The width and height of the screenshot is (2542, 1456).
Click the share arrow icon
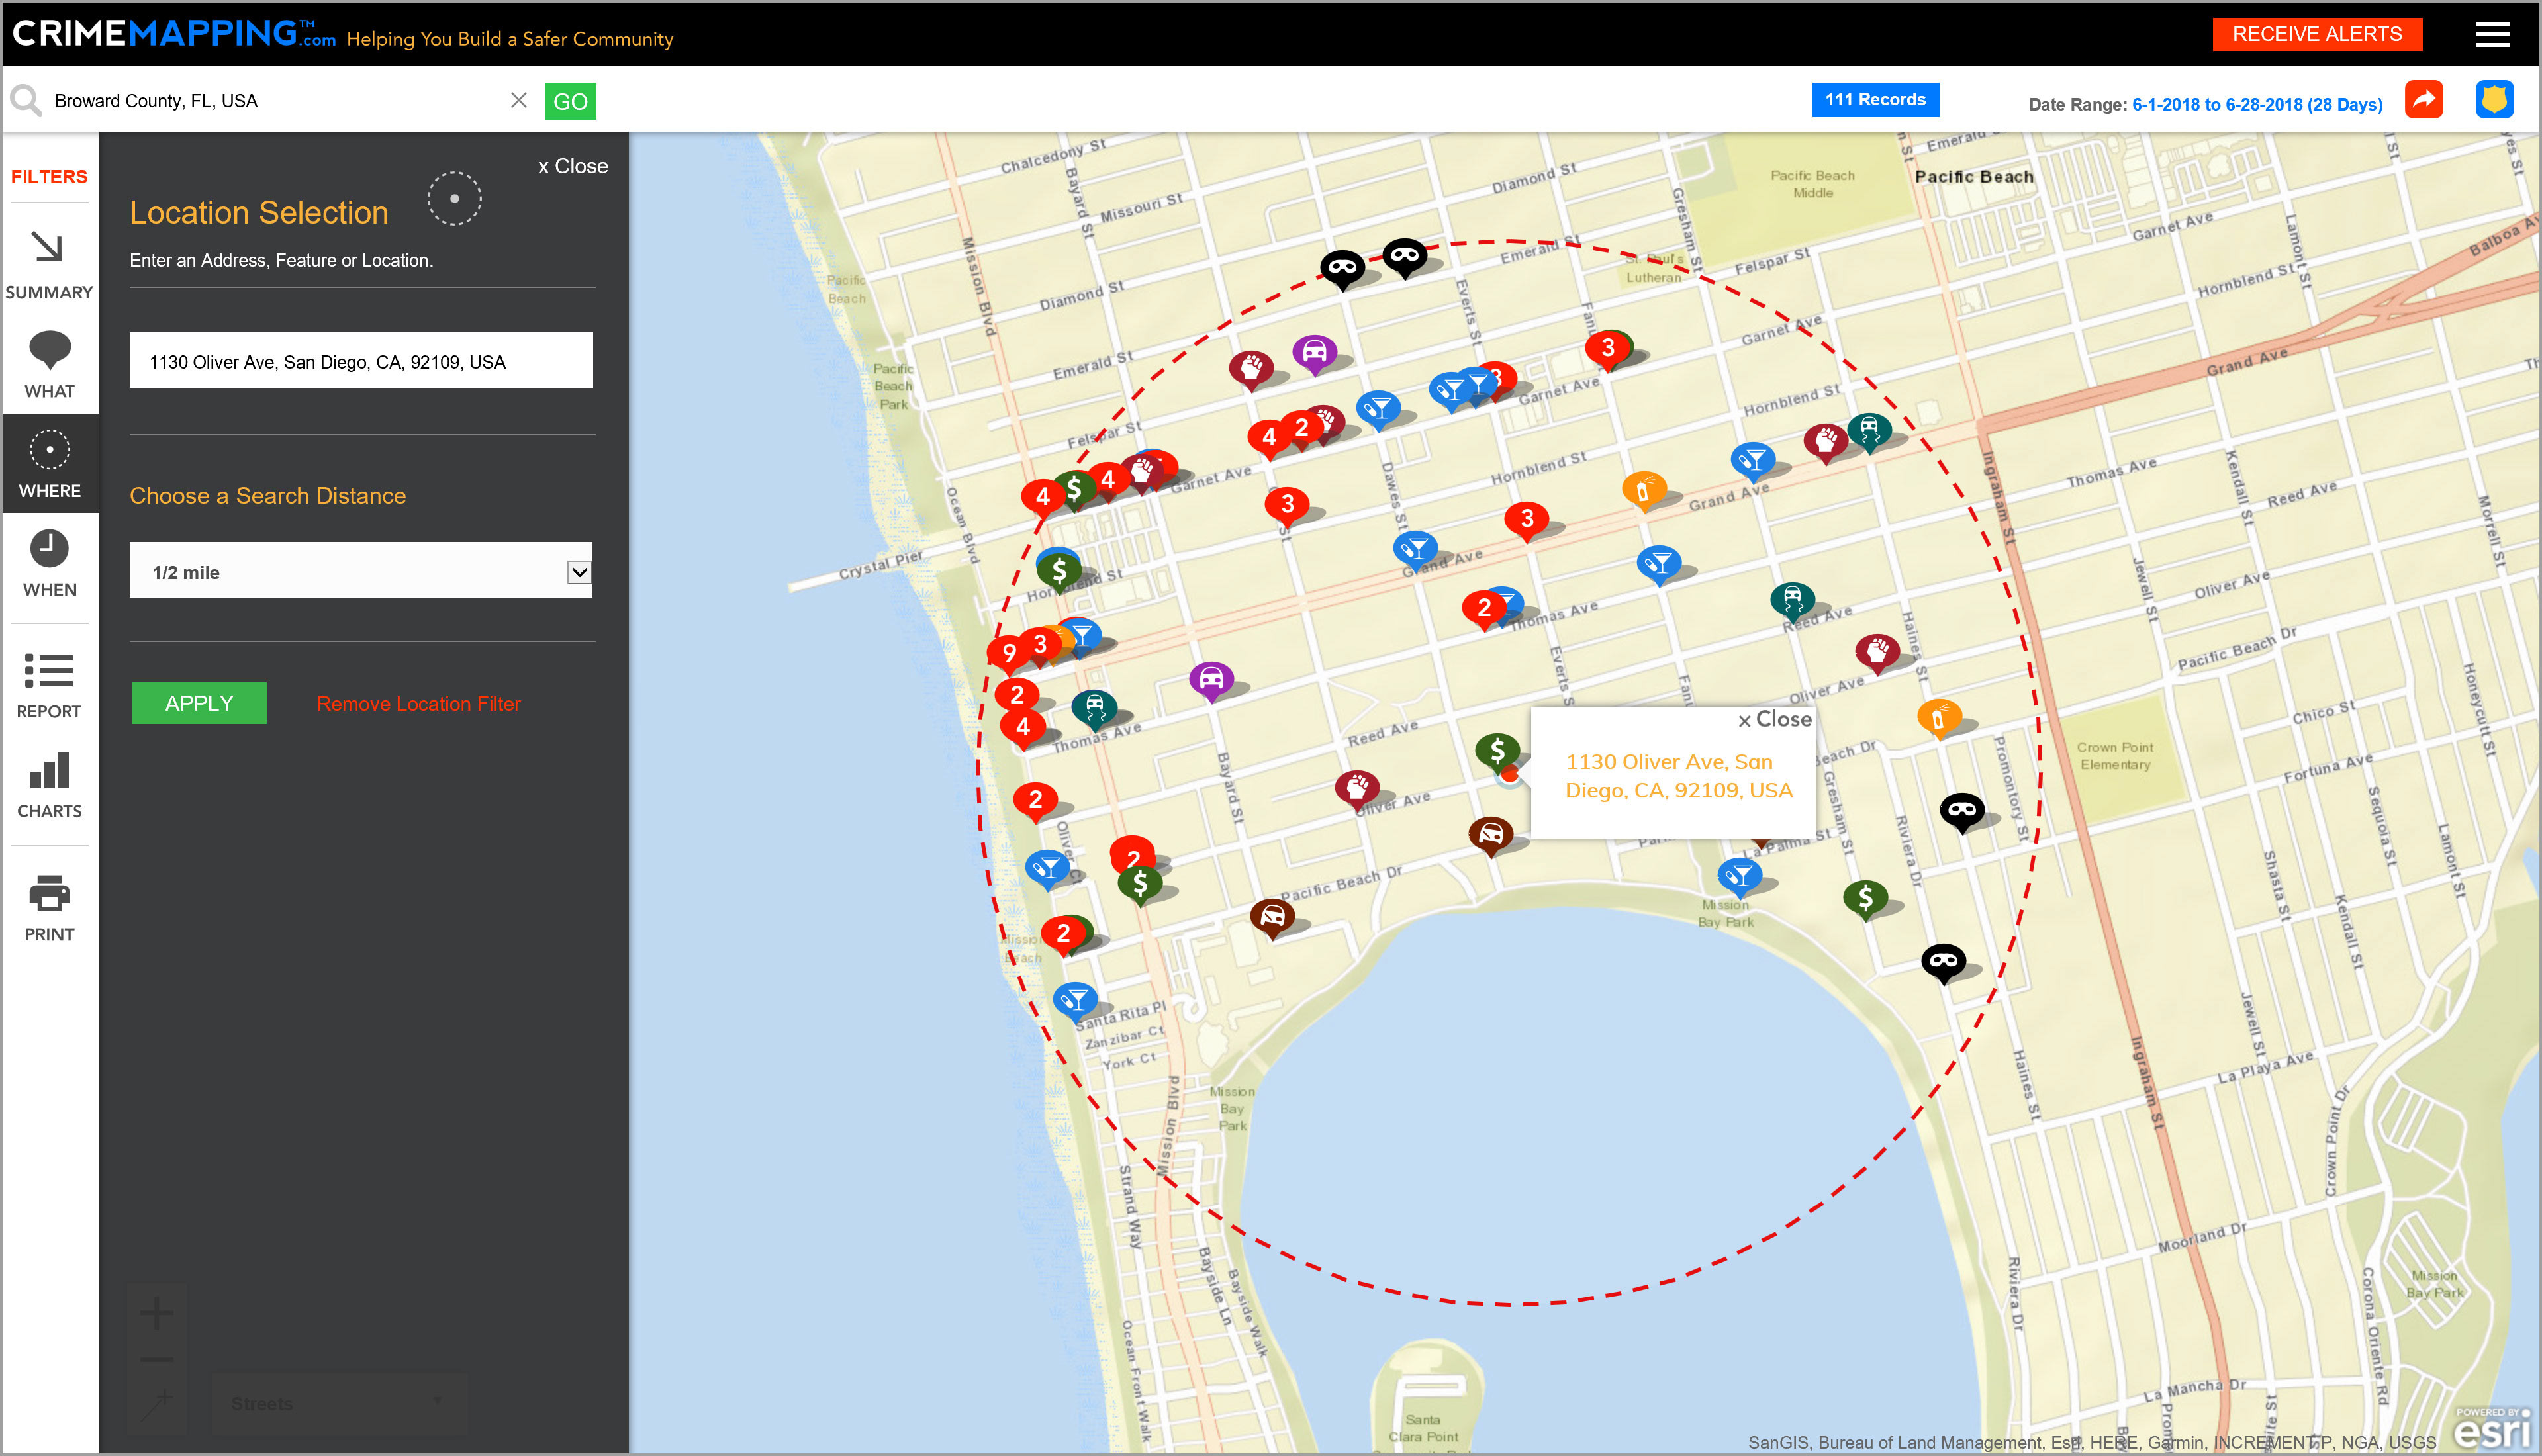click(2424, 100)
